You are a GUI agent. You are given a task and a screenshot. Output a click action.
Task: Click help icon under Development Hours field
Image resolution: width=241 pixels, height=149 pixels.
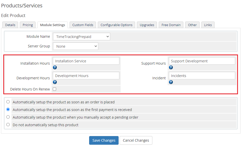pos(55,82)
